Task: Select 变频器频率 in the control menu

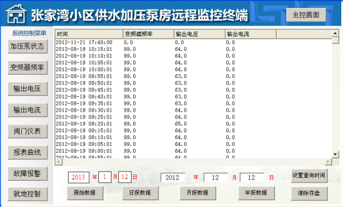Action: tap(27, 67)
